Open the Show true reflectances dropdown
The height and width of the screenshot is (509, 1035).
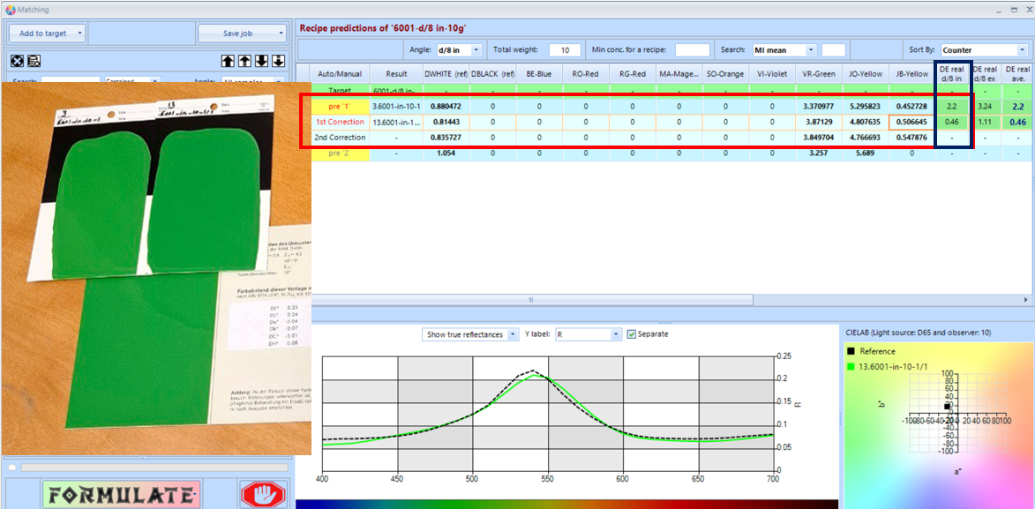(x=510, y=335)
